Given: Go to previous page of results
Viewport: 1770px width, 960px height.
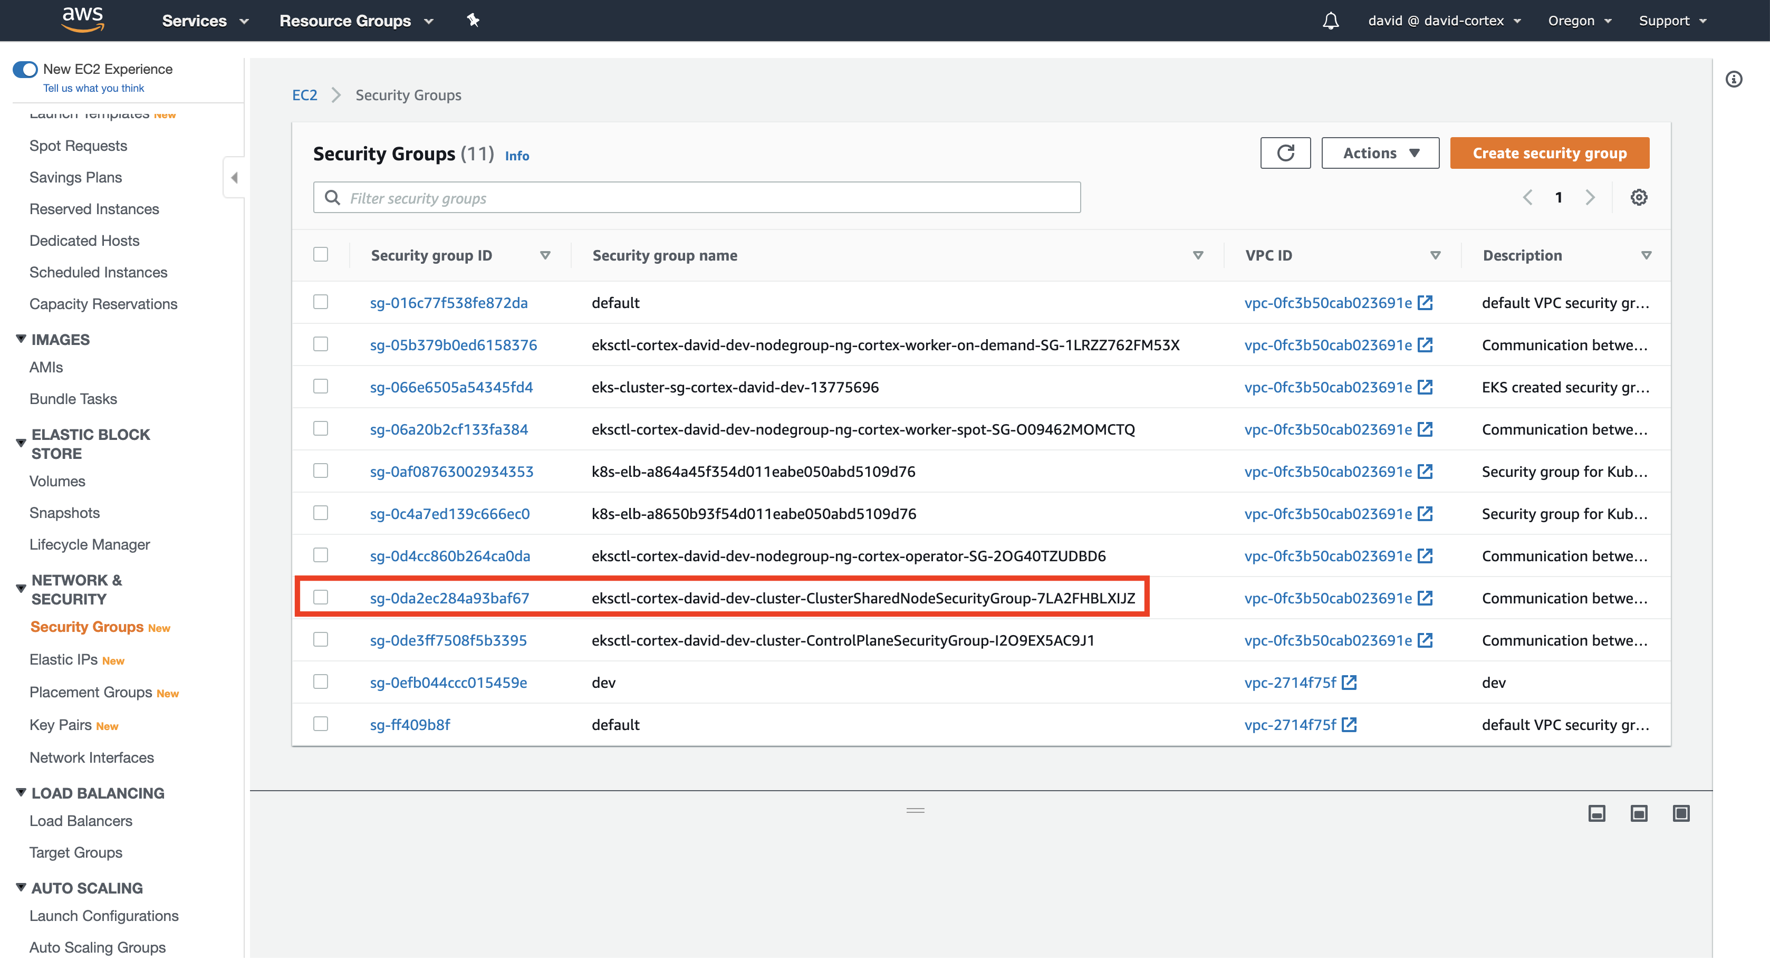Looking at the screenshot, I should coord(1527,198).
